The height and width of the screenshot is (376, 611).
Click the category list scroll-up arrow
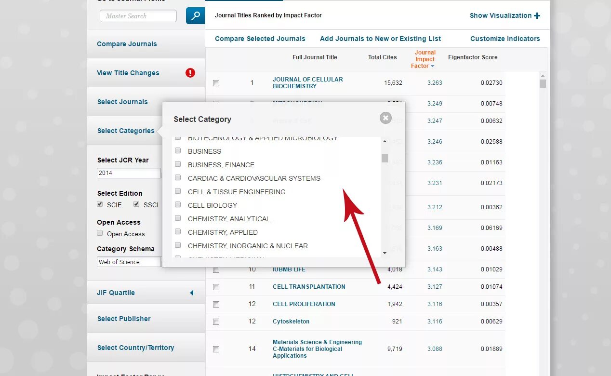(385, 141)
